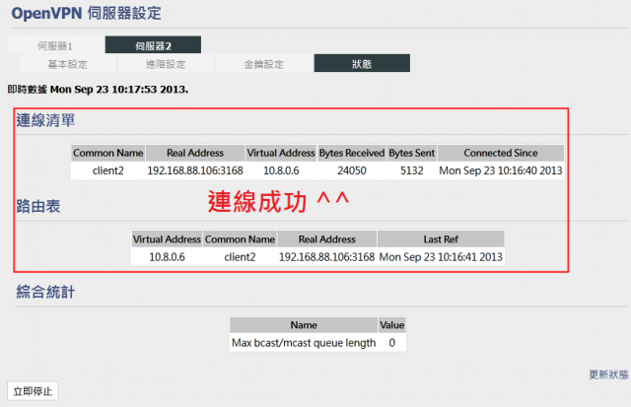Click the Connected Since column header
631x407 pixels.
tap(501, 153)
